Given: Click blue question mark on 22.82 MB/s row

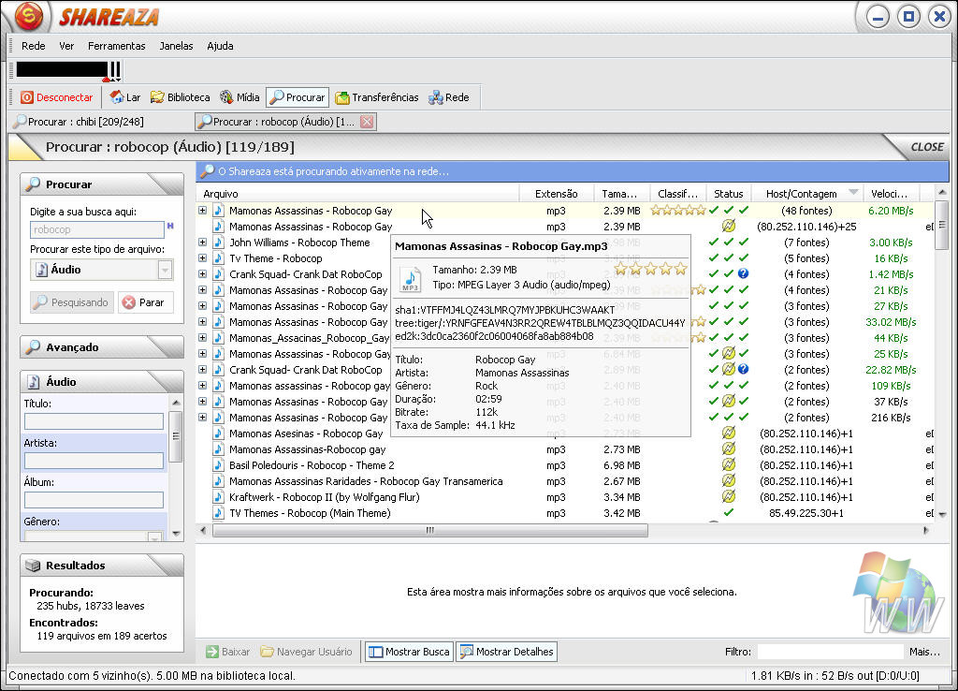Looking at the screenshot, I should pos(743,369).
